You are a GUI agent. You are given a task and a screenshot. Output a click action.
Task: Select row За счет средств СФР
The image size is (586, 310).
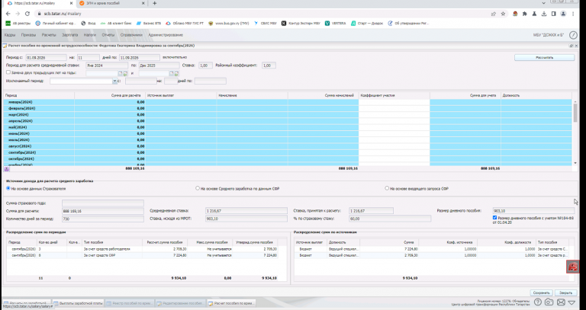point(143,255)
